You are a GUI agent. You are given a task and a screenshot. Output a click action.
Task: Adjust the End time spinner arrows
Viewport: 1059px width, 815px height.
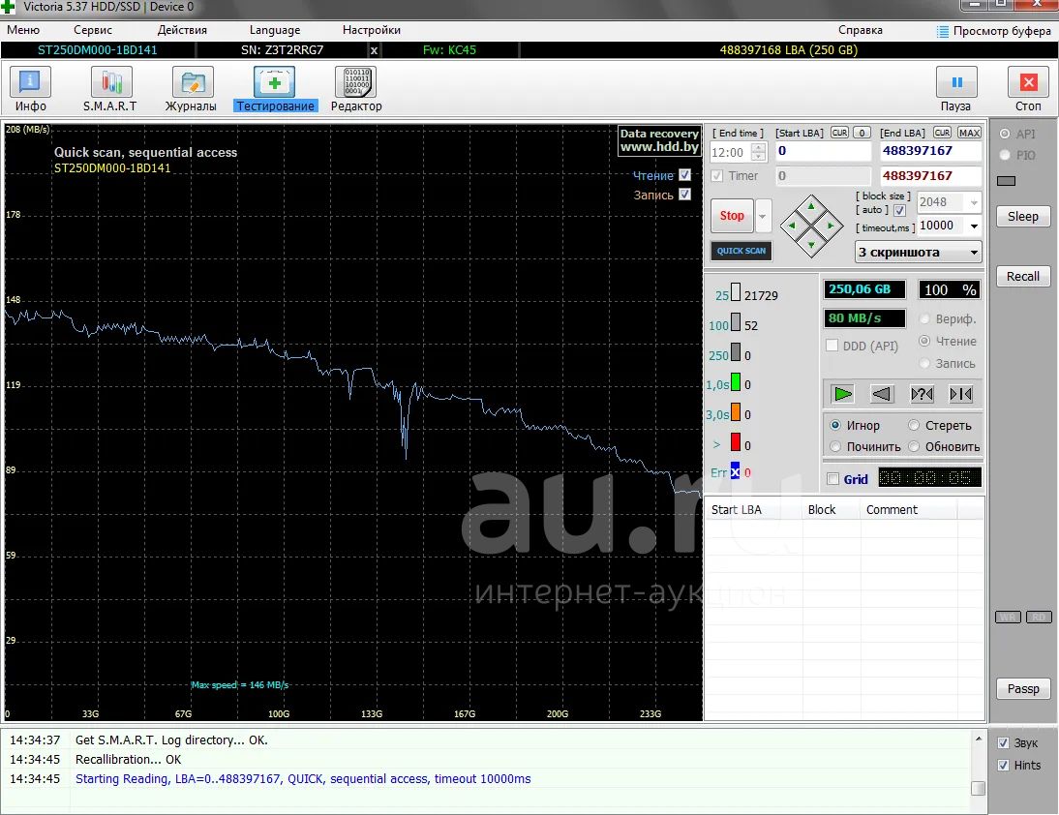point(759,152)
